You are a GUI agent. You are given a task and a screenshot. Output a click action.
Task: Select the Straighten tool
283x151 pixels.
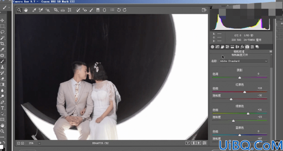pyautogui.click(x=63, y=10)
